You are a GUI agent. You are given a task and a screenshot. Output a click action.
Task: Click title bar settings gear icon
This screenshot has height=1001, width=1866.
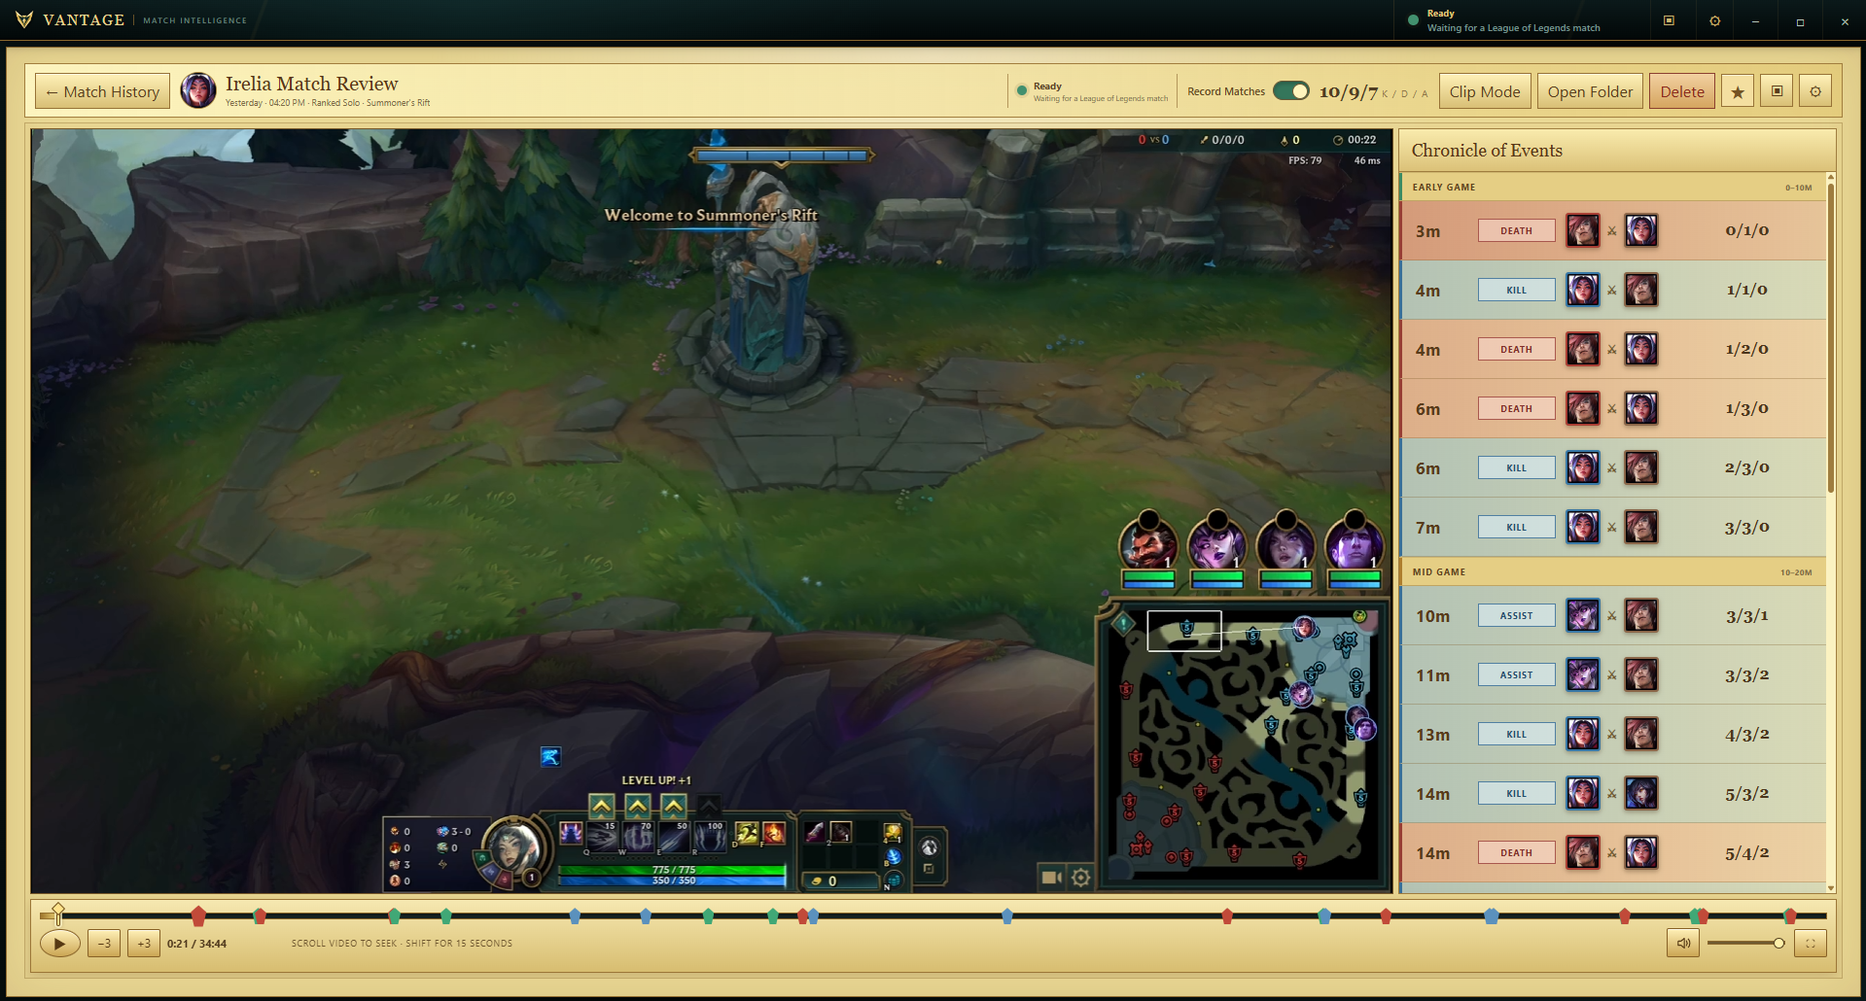1714,20
